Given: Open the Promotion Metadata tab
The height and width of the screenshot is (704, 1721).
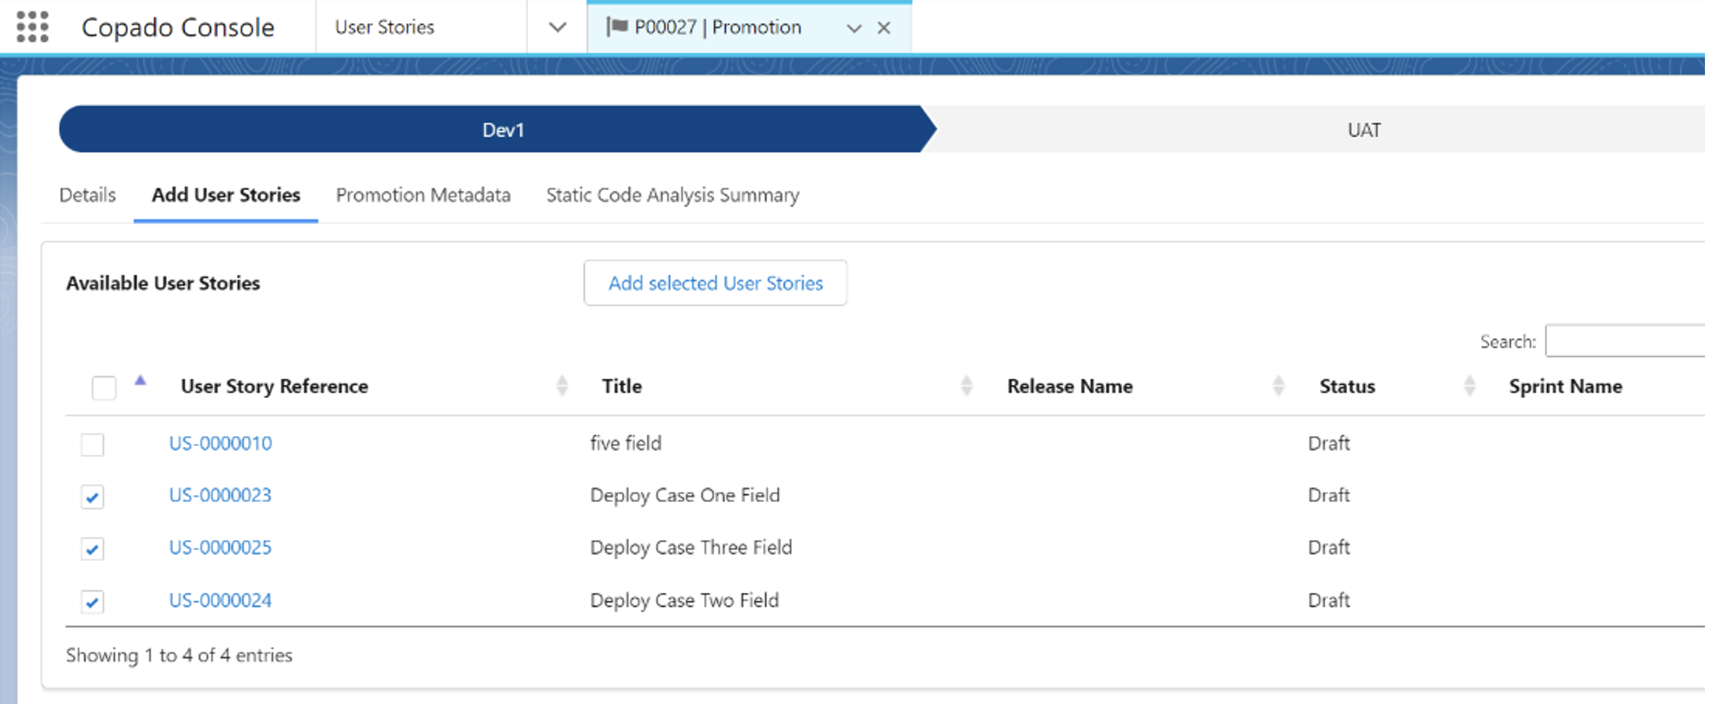Looking at the screenshot, I should point(423,195).
